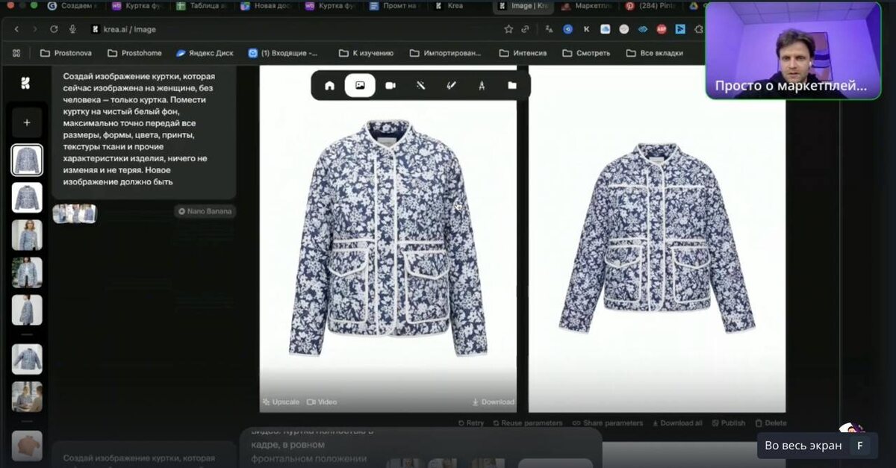
Task: Go back in the browser
Action: pos(16,29)
